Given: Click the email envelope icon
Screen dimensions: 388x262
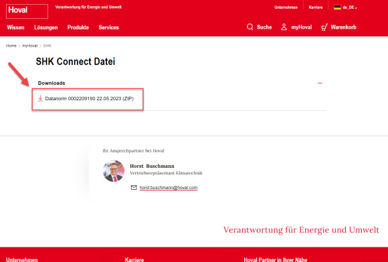Looking at the screenshot, I should tap(134, 188).
